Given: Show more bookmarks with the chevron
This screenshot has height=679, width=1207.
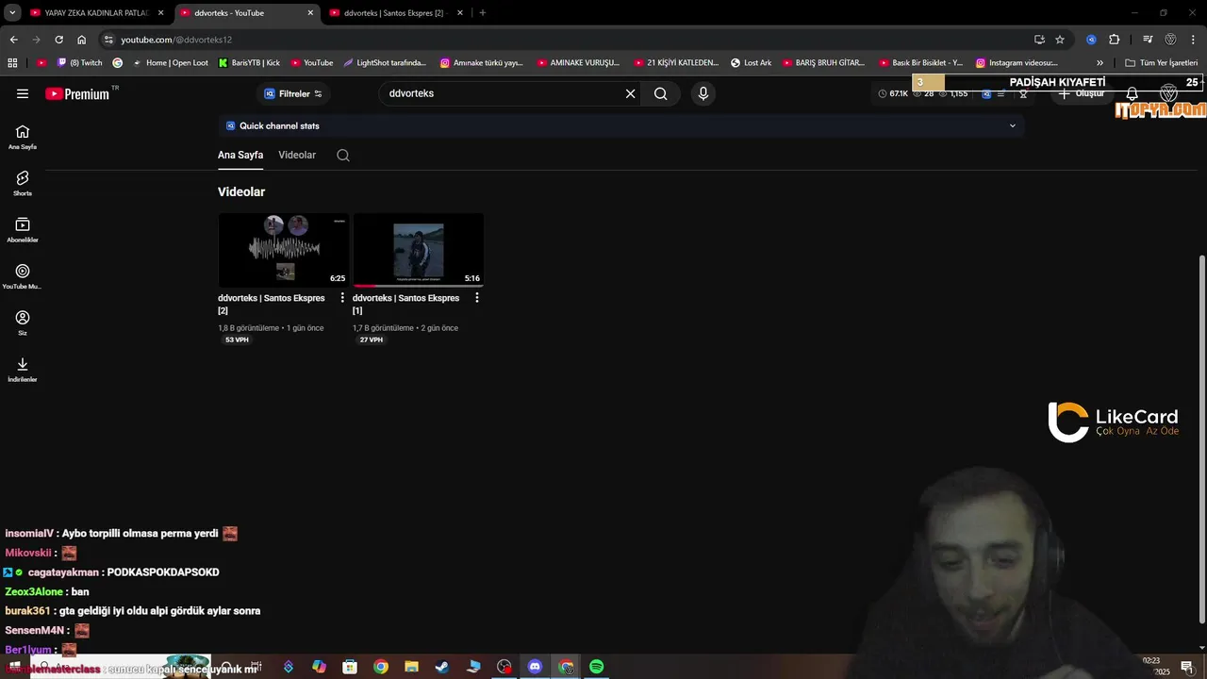Looking at the screenshot, I should point(1100,63).
